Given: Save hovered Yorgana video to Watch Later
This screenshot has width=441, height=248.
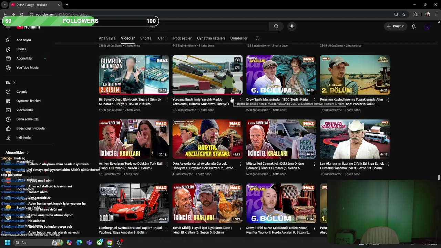Looking at the screenshot, I should (237, 60).
